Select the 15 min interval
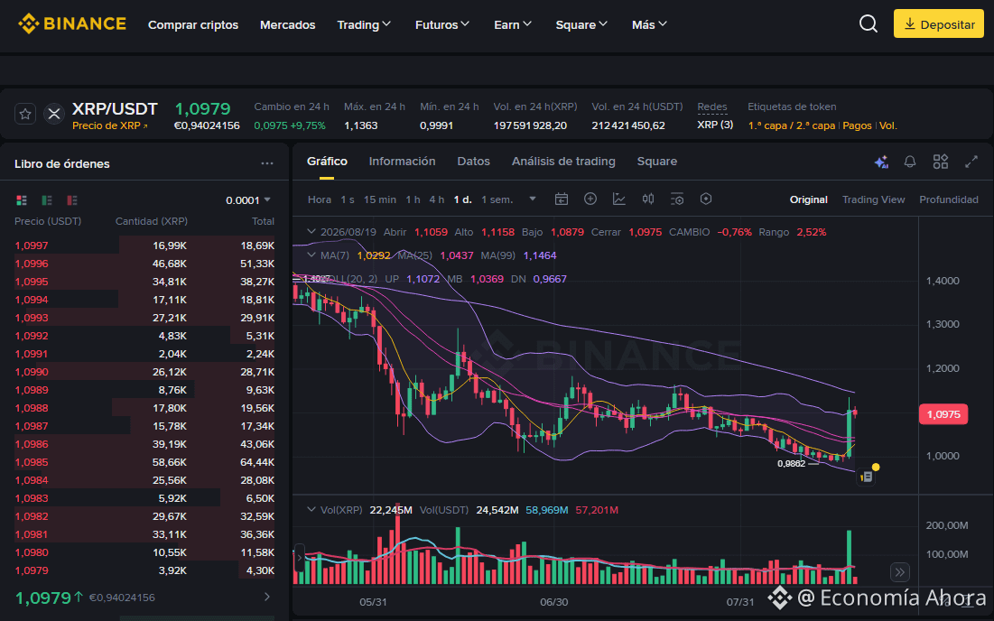 coord(380,199)
